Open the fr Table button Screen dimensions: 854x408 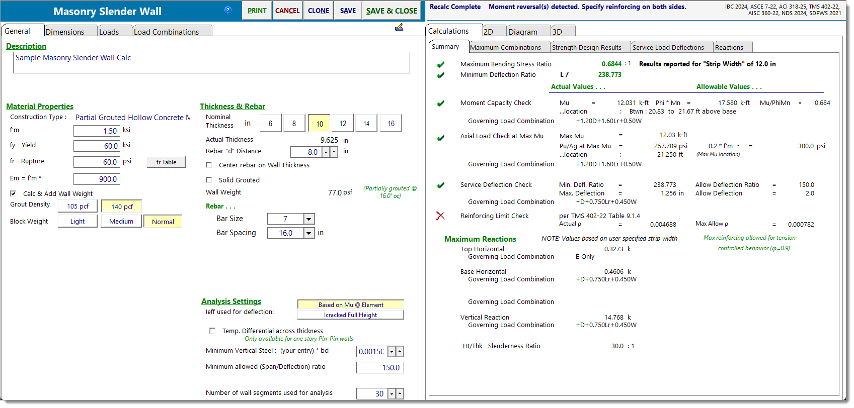(166, 162)
